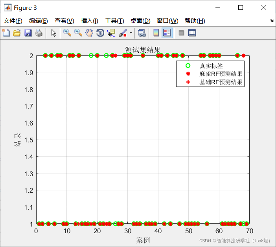Choose the Data Cursor tool
The width and height of the screenshot is (276, 247).
pyautogui.click(x=111, y=33)
